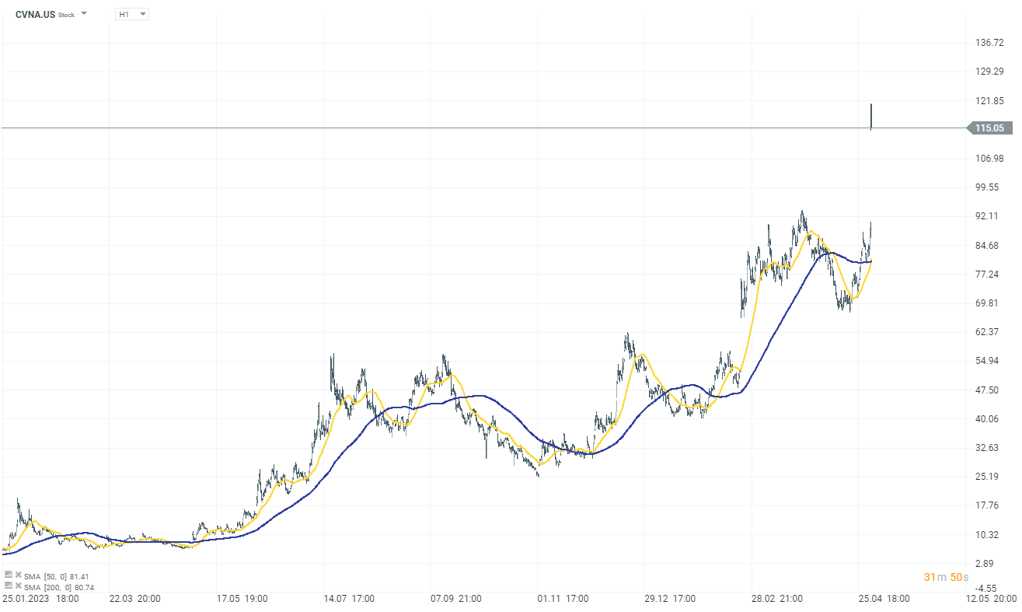The height and width of the screenshot is (612, 1022).
Task: Open settings for the SMA 200 indicator
Action: [7, 584]
